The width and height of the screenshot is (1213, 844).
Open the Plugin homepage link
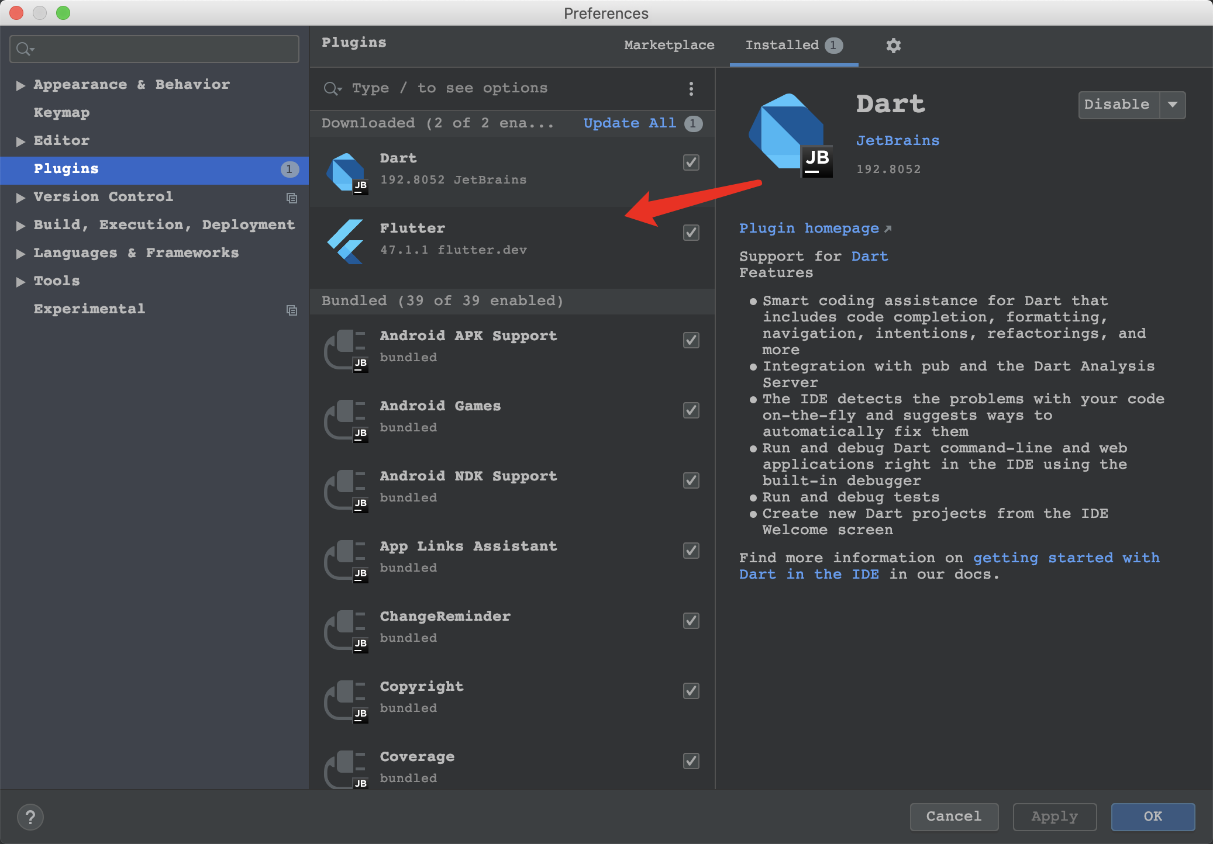point(809,229)
